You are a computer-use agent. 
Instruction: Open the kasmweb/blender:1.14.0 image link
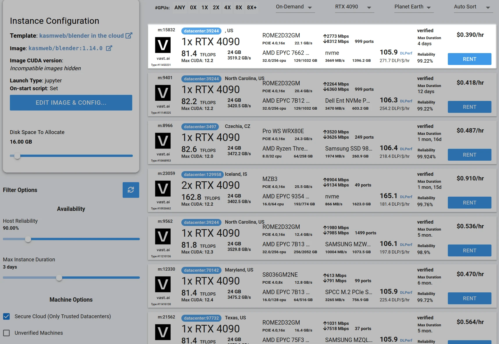[x=65, y=48]
